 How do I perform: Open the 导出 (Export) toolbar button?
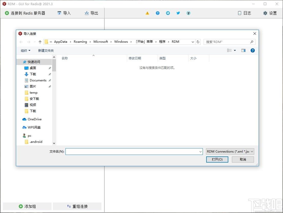91,13
